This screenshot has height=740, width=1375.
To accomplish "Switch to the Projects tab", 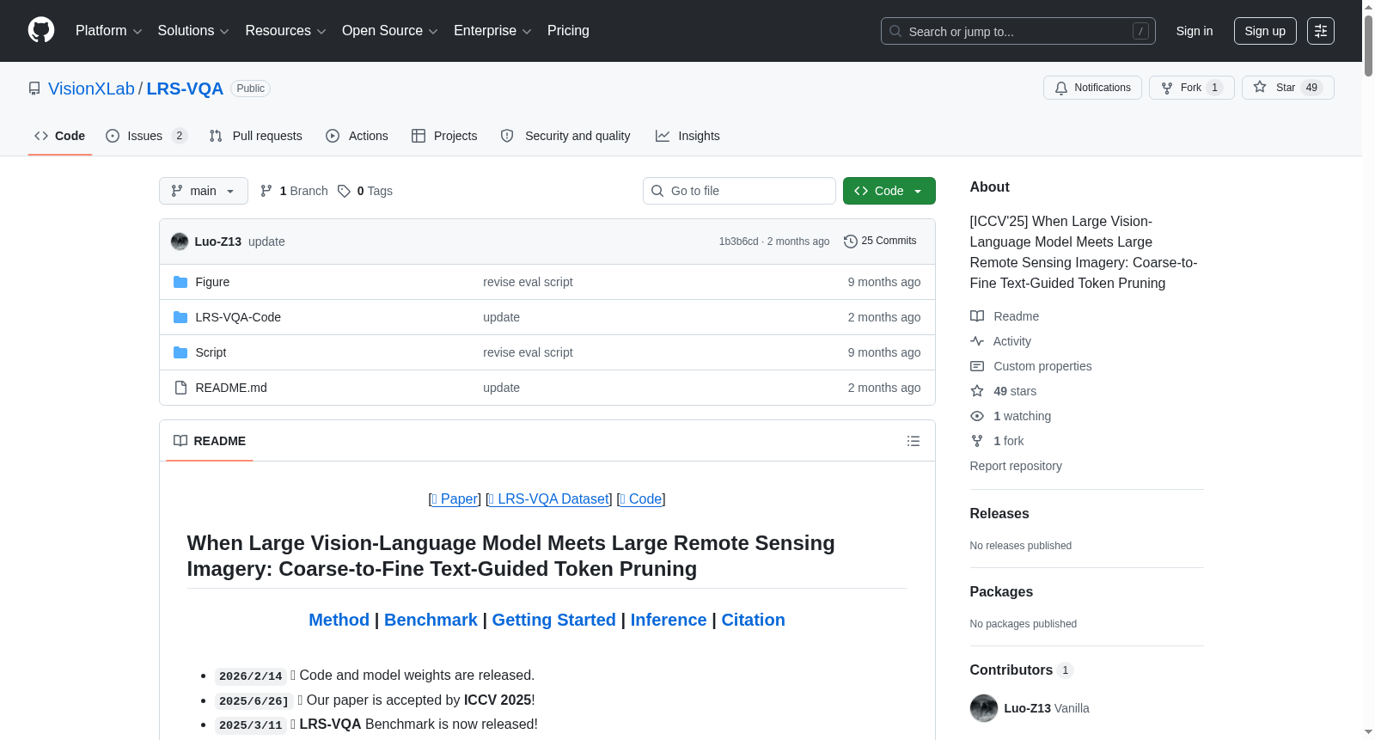I will pyautogui.click(x=444, y=136).
